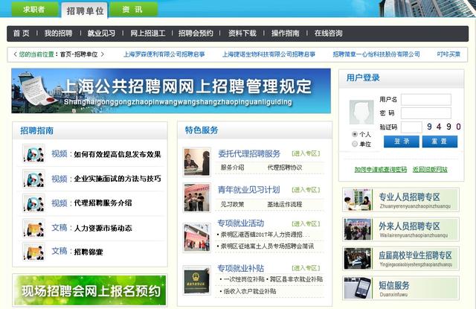Open 一次性岗位补贴 link
The height and width of the screenshot is (309, 476).
(244, 279)
